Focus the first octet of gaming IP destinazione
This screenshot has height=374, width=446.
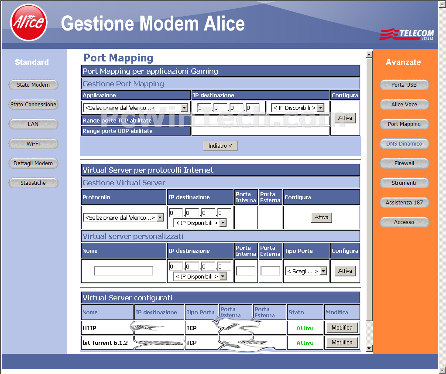204,108
